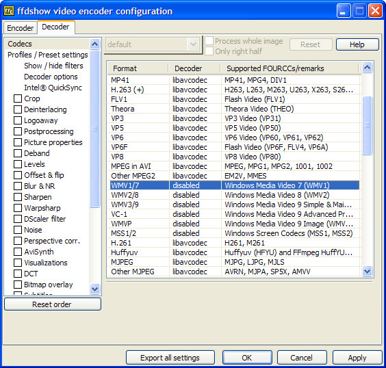The image size is (386, 368).
Task: Open decoder cell for Huffyuv row
Action: [195, 252]
